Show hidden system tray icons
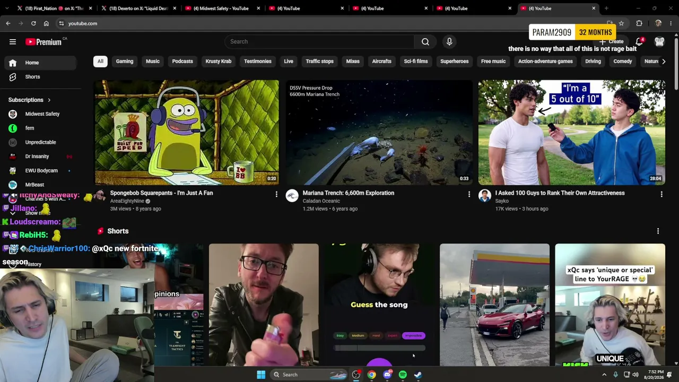Viewport: 679px width, 382px height. 604,375
